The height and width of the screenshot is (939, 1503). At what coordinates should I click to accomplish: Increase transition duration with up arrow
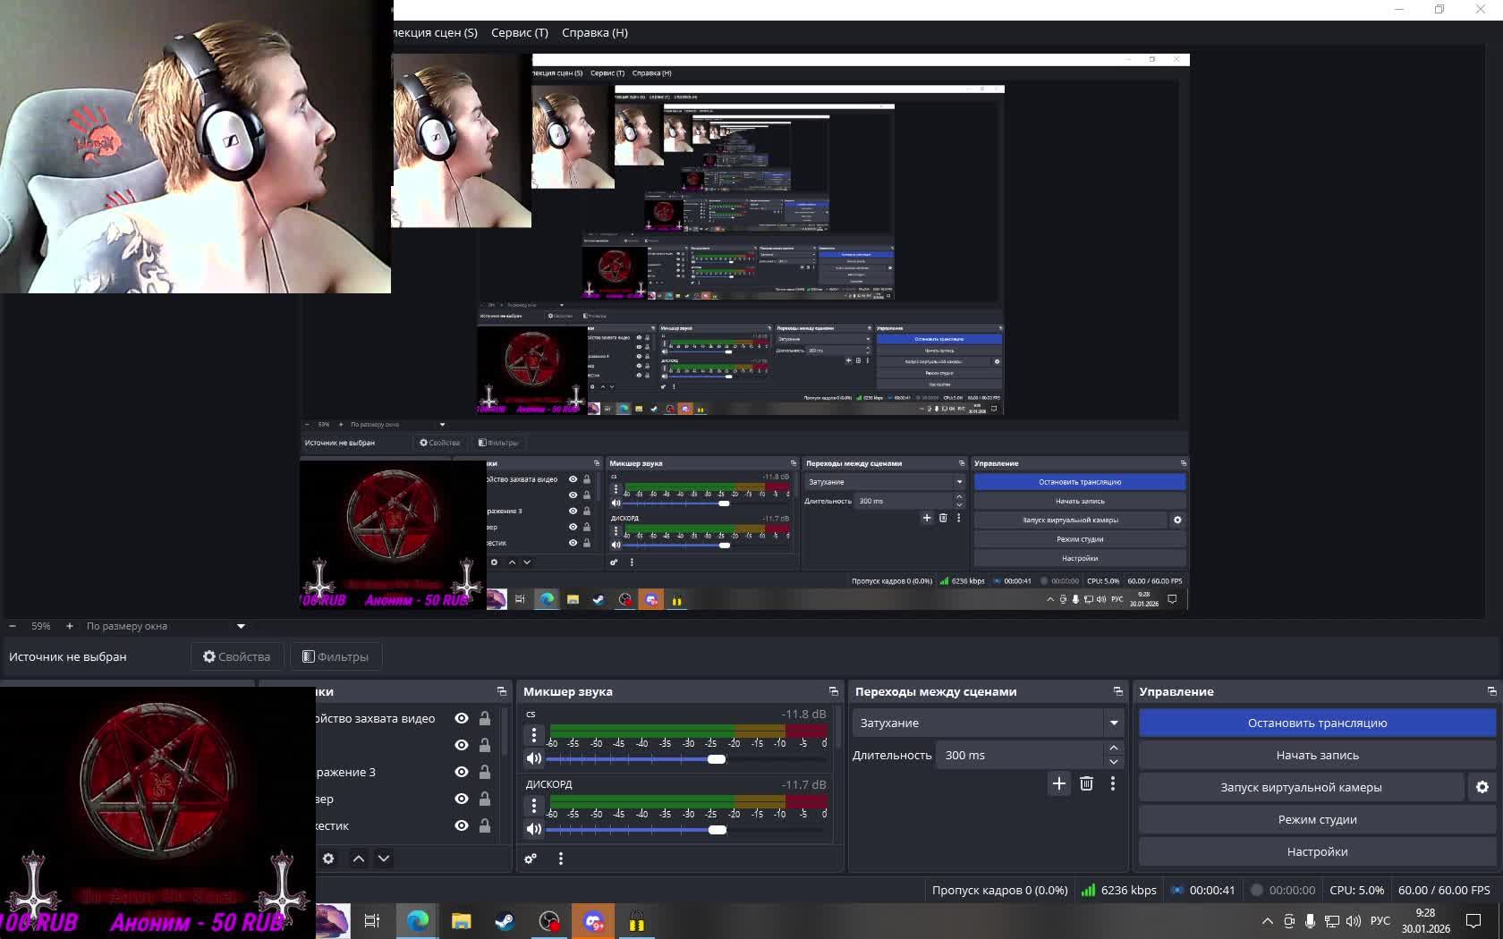point(1113,748)
